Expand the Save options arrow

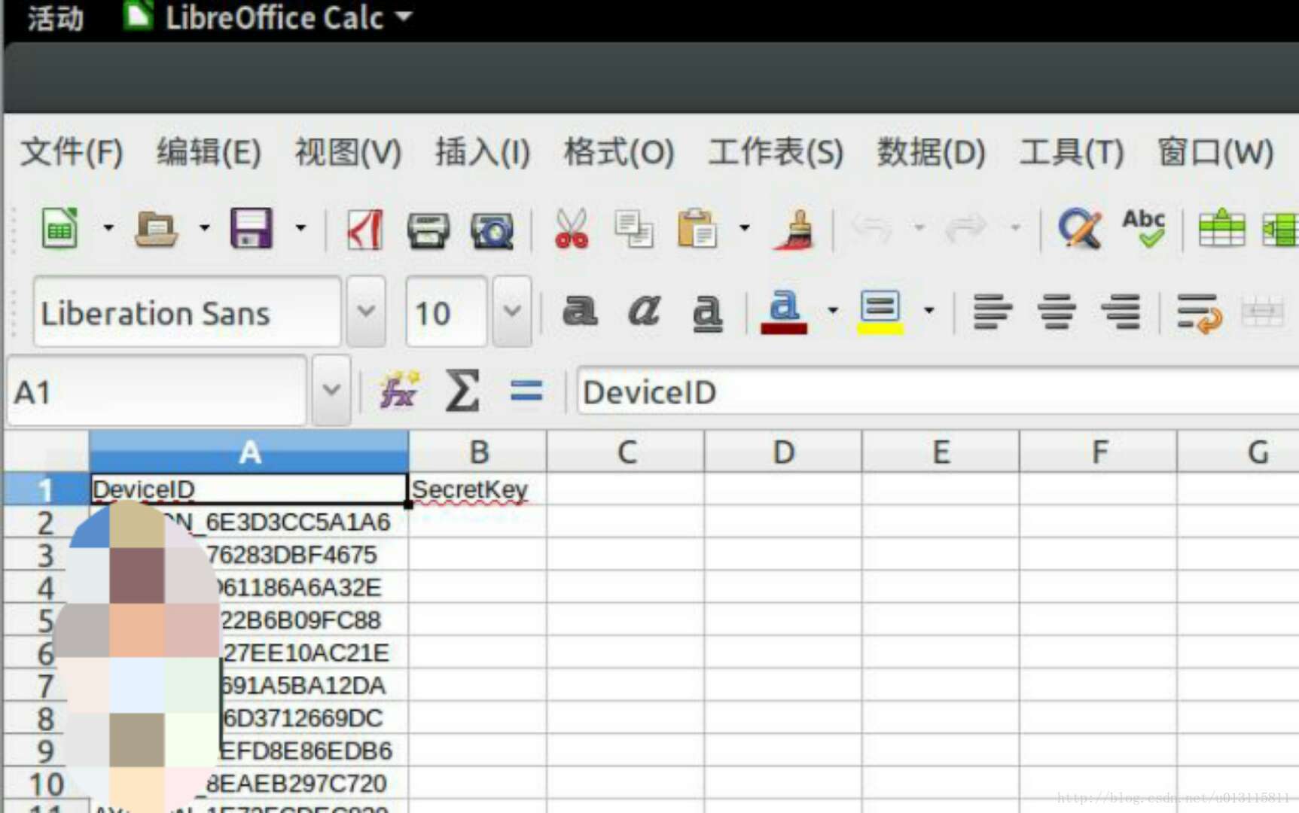[300, 227]
